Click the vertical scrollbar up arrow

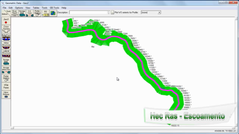point(236,18)
